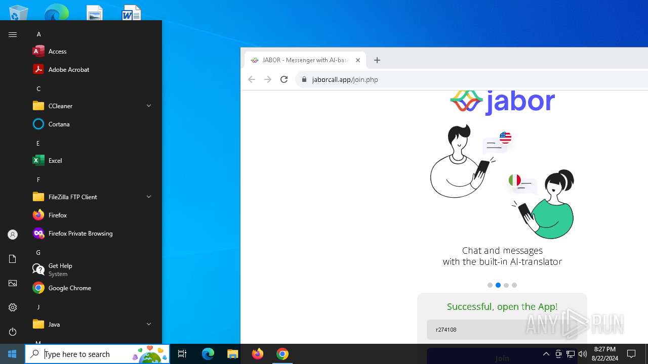The height and width of the screenshot is (364, 648).
Task: Open the Word document desktop icon
Action: click(132, 13)
